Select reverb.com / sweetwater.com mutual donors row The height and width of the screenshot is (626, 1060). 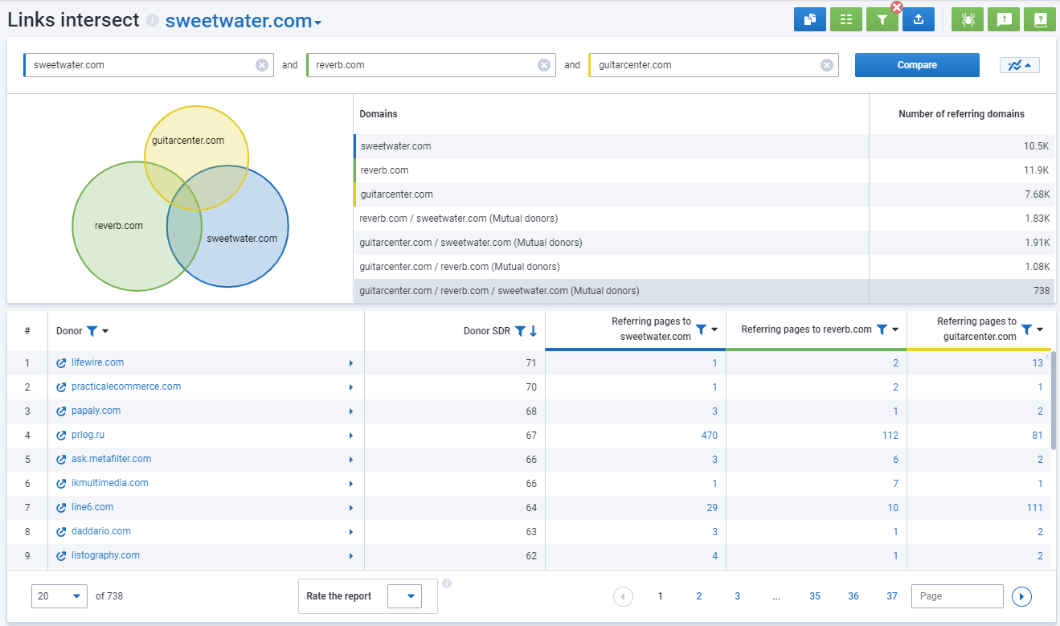pyautogui.click(x=704, y=219)
